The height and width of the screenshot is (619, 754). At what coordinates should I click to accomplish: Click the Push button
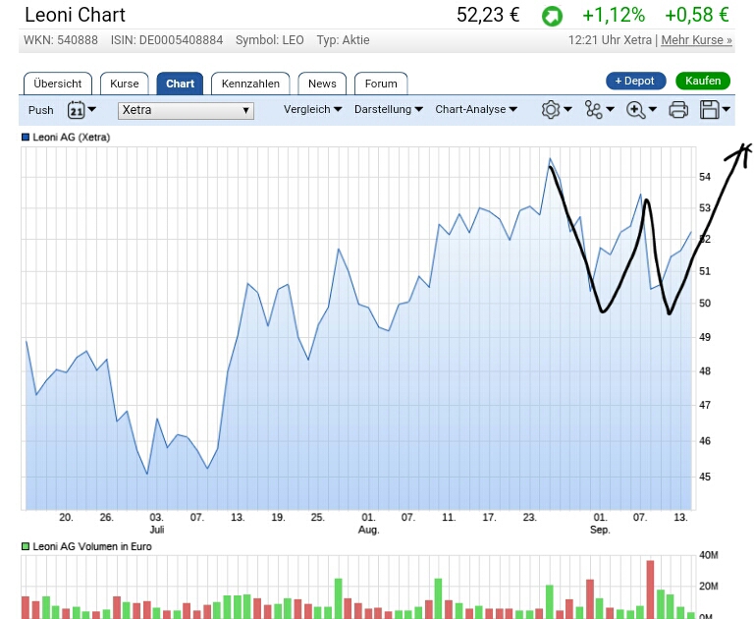point(41,110)
